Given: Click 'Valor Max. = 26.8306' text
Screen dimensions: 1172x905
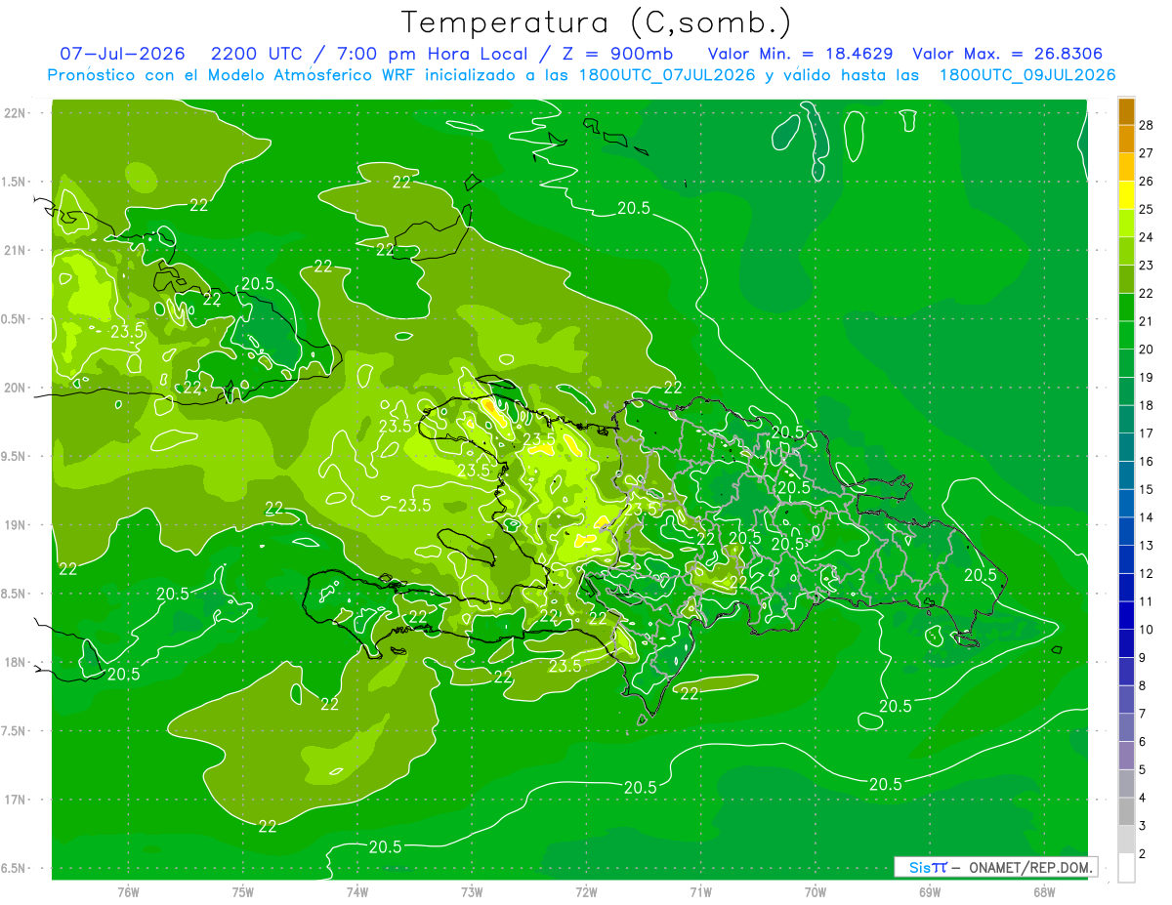Looking at the screenshot, I should (x=1008, y=54).
